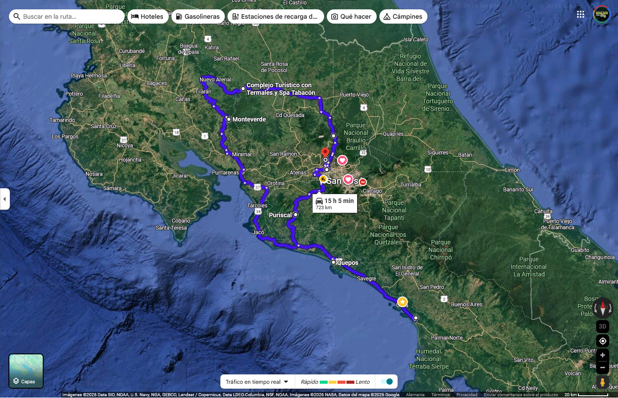Click the Cámpines chip
The height and width of the screenshot is (398, 618).
403,16
